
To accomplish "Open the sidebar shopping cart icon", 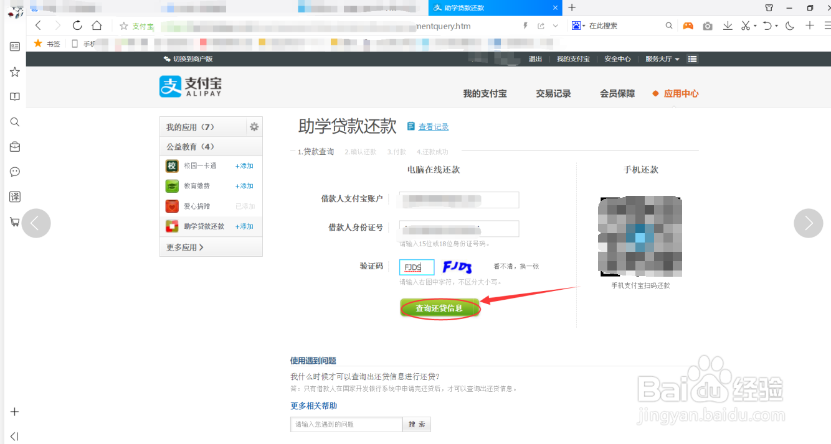I will click(x=15, y=222).
